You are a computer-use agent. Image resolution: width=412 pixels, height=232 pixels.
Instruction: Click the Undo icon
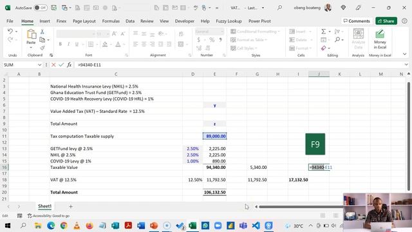tap(10, 32)
